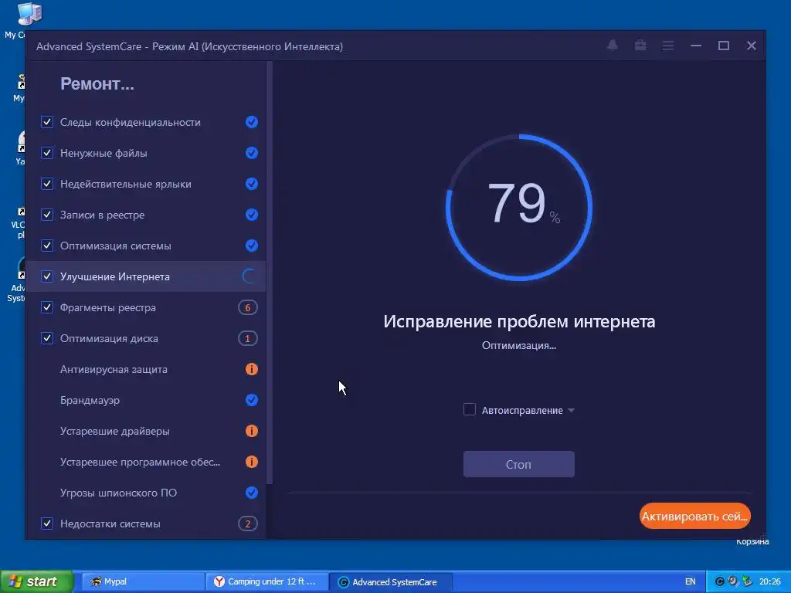Click blue checkmark next to Угрозы шпионского ПО

[252, 493]
